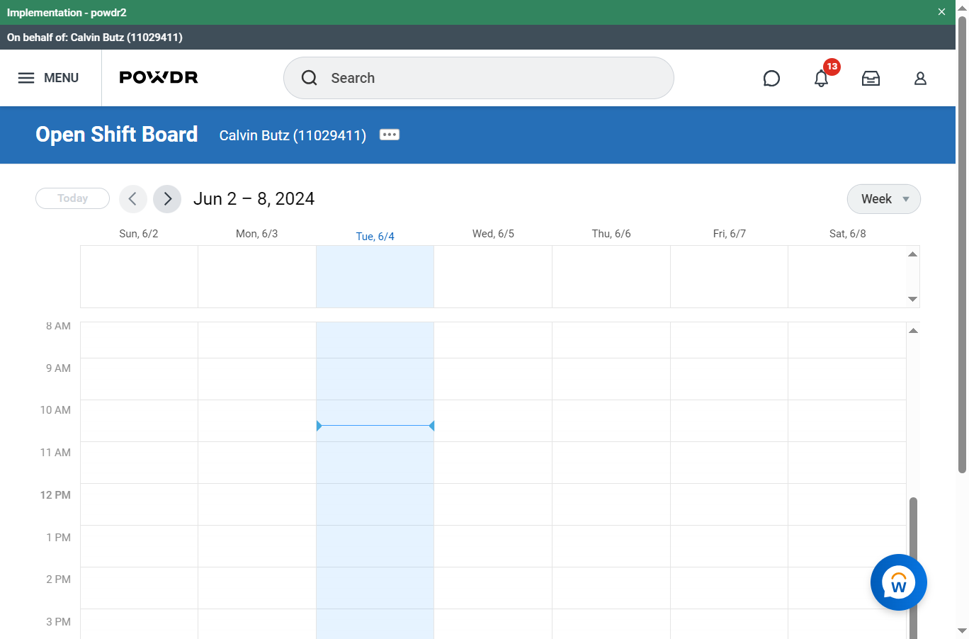
Task: Click the time grid vertical scrollbar thumb
Action: point(913,567)
